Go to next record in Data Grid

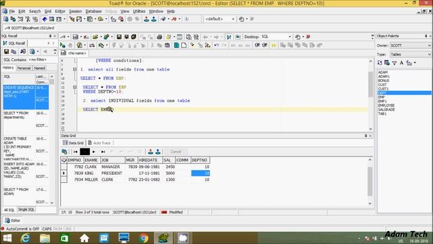click(94, 152)
